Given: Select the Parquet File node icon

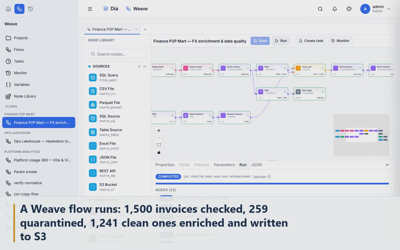Looking at the screenshot, I should pyautogui.click(x=93, y=105).
